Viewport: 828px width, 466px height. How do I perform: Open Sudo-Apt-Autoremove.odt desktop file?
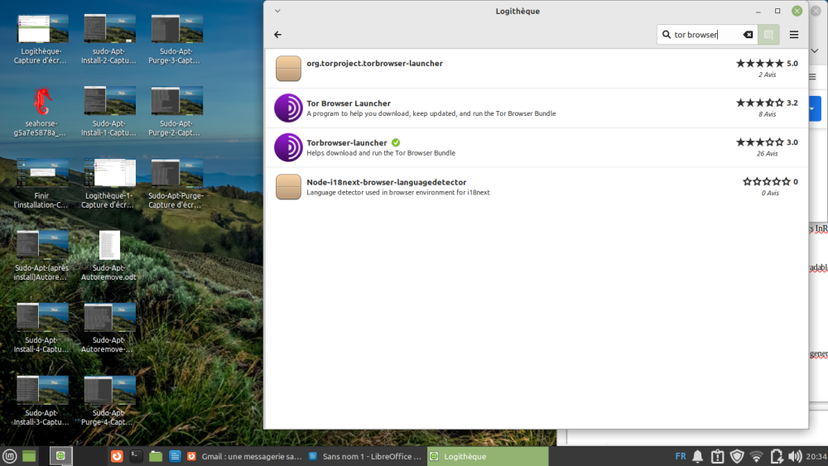click(x=108, y=247)
